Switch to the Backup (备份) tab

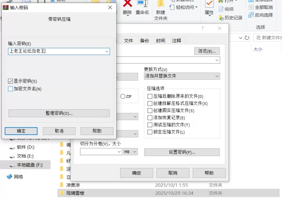pos(144,41)
